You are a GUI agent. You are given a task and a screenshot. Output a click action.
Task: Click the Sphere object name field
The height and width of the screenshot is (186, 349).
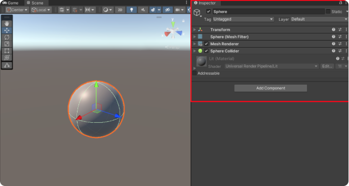click(x=268, y=12)
